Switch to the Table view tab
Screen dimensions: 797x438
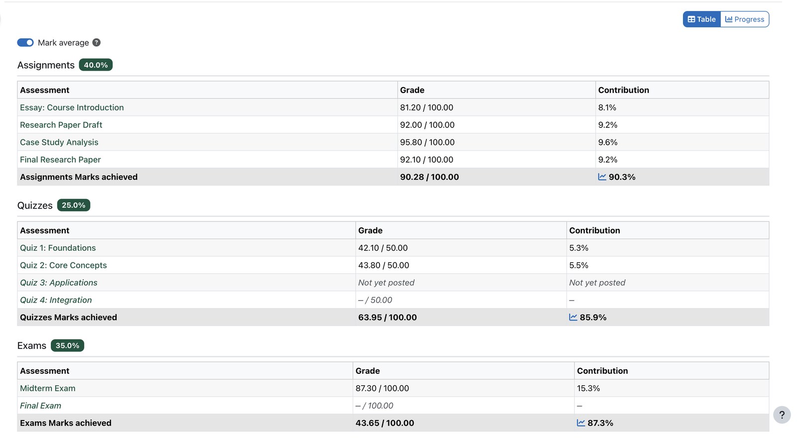click(702, 19)
